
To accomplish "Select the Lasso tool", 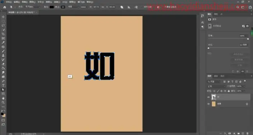I will 3,25.
